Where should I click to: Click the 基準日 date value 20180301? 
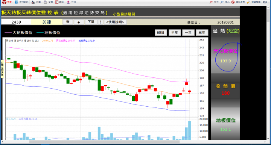pyautogui.click(x=225, y=23)
